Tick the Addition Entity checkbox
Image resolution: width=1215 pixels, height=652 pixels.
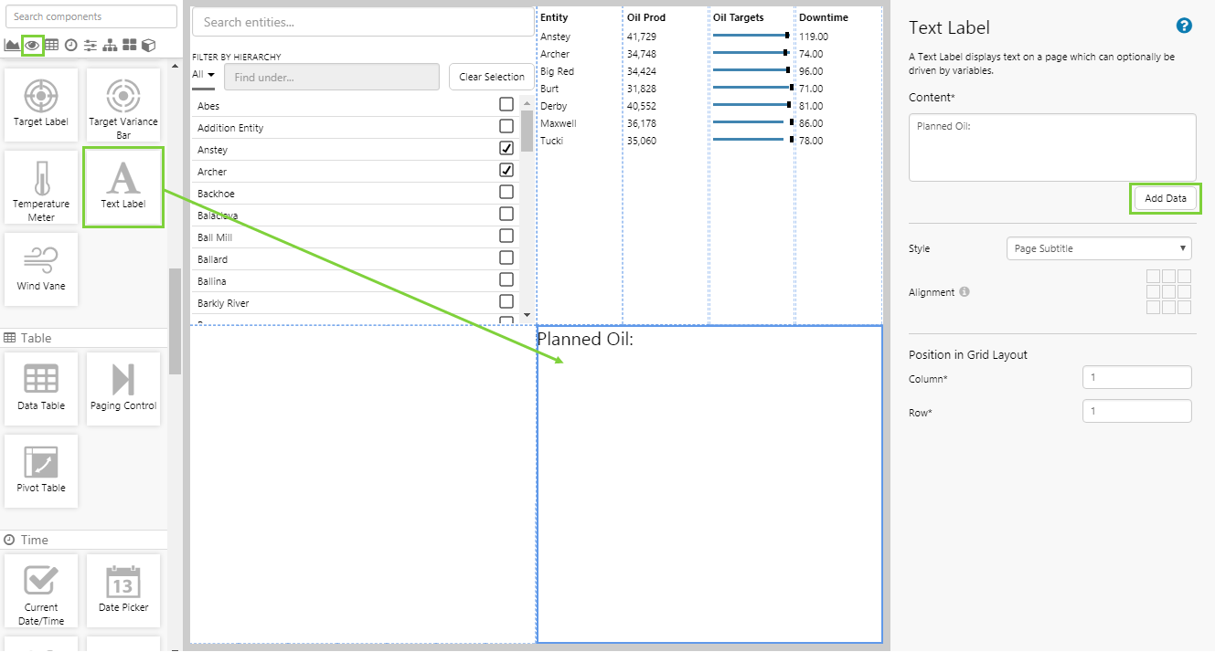click(506, 126)
